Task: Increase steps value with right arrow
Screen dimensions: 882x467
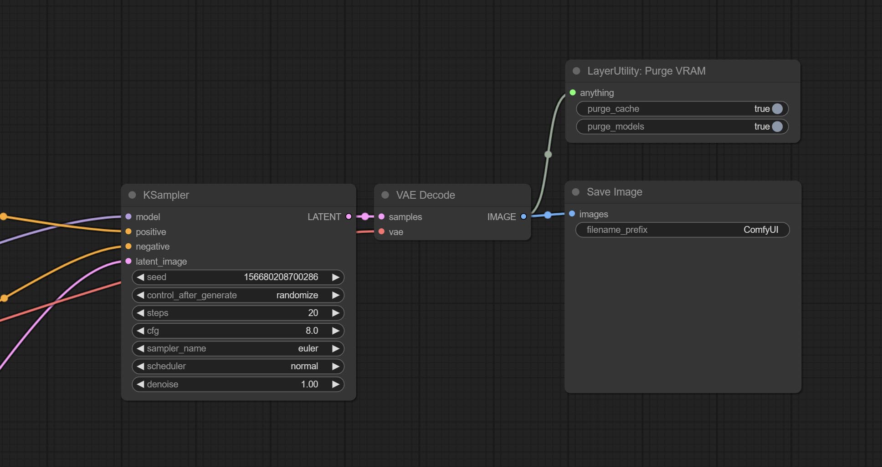Action: [x=336, y=313]
